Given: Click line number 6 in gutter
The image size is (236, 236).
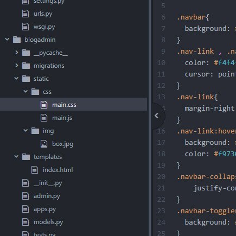Looking at the screenshot, I should tap(163, 17).
